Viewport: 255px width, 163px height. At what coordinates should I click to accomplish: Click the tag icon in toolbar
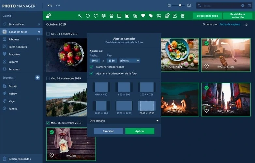(151, 16)
